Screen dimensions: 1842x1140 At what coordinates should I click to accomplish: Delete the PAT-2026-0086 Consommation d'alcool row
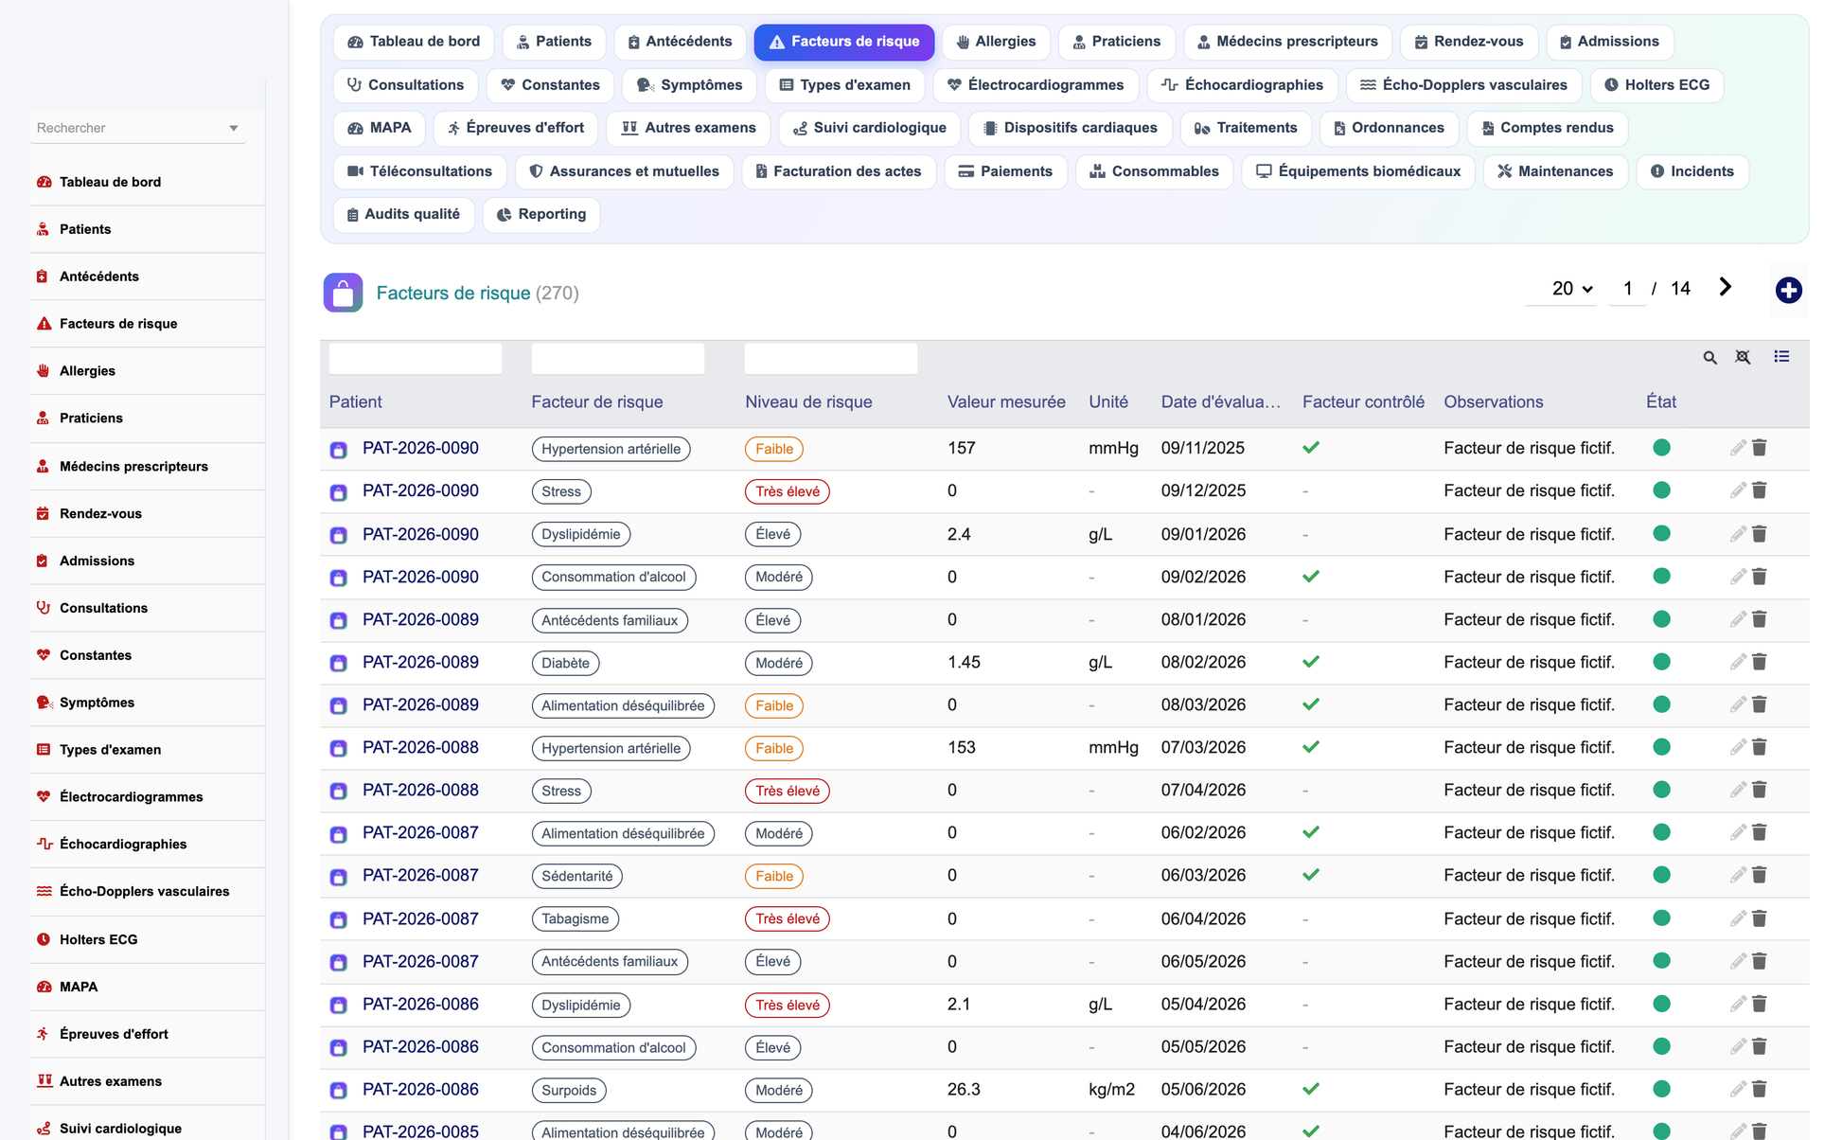pos(1759,1046)
